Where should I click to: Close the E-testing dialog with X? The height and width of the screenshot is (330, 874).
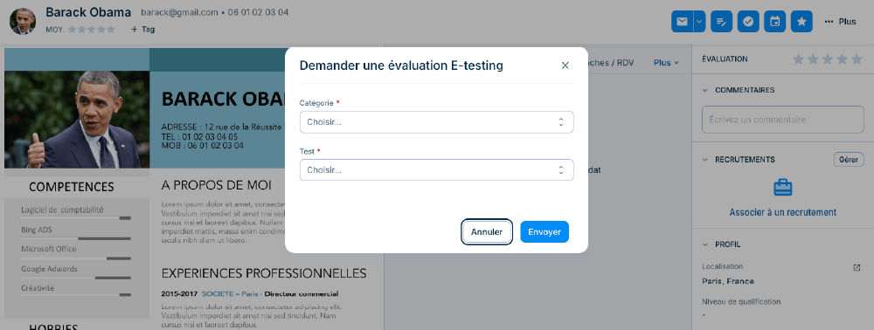coord(565,65)
